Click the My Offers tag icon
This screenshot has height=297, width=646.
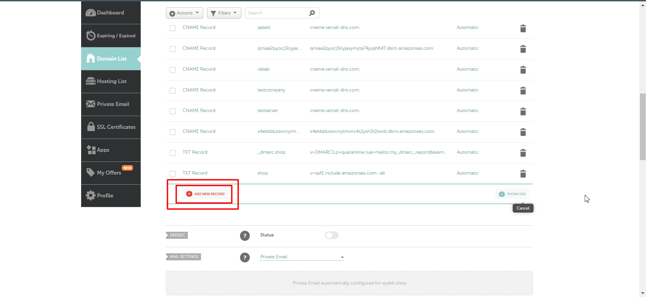(x=91, y=172)
